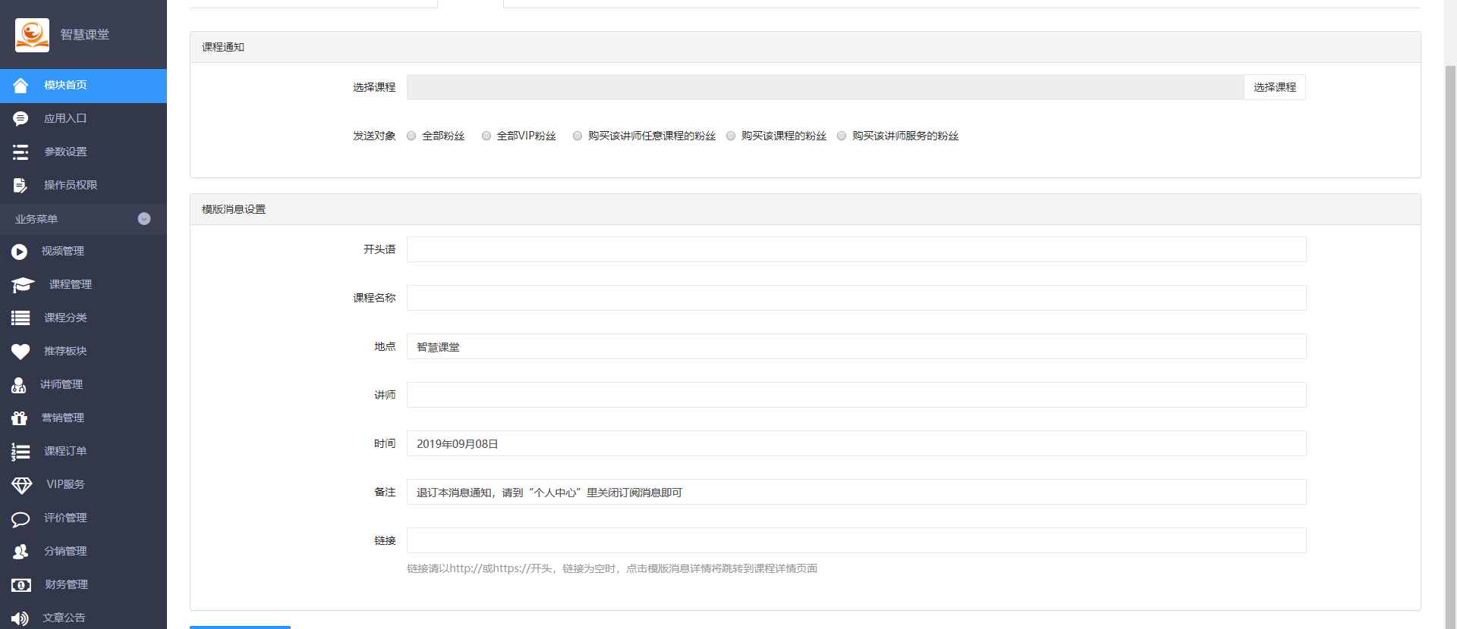Click the speech bubble icon for 评价管理
This screenshot has width=1457, height=629.
point(20,519)
